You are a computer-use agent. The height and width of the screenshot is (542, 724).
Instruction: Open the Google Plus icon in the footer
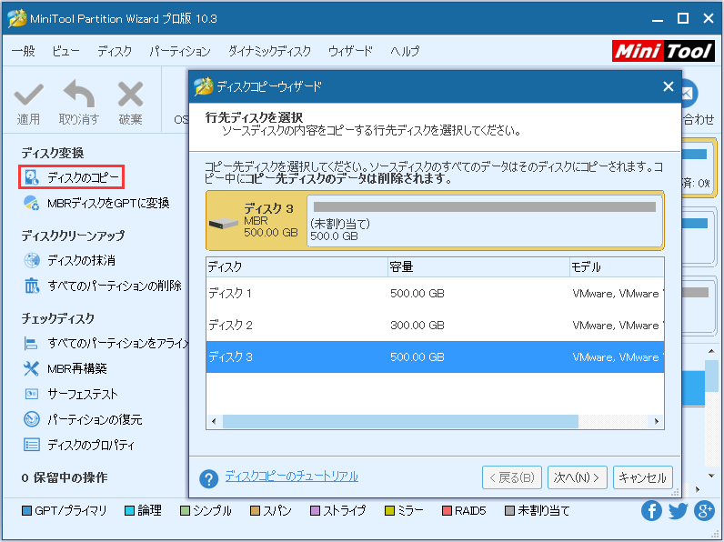(x=704, y=511)
